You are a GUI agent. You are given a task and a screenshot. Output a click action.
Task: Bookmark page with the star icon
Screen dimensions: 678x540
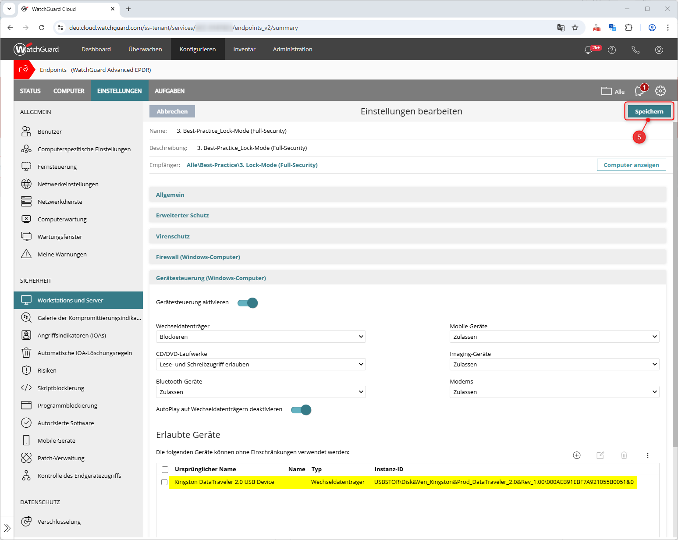575,28
